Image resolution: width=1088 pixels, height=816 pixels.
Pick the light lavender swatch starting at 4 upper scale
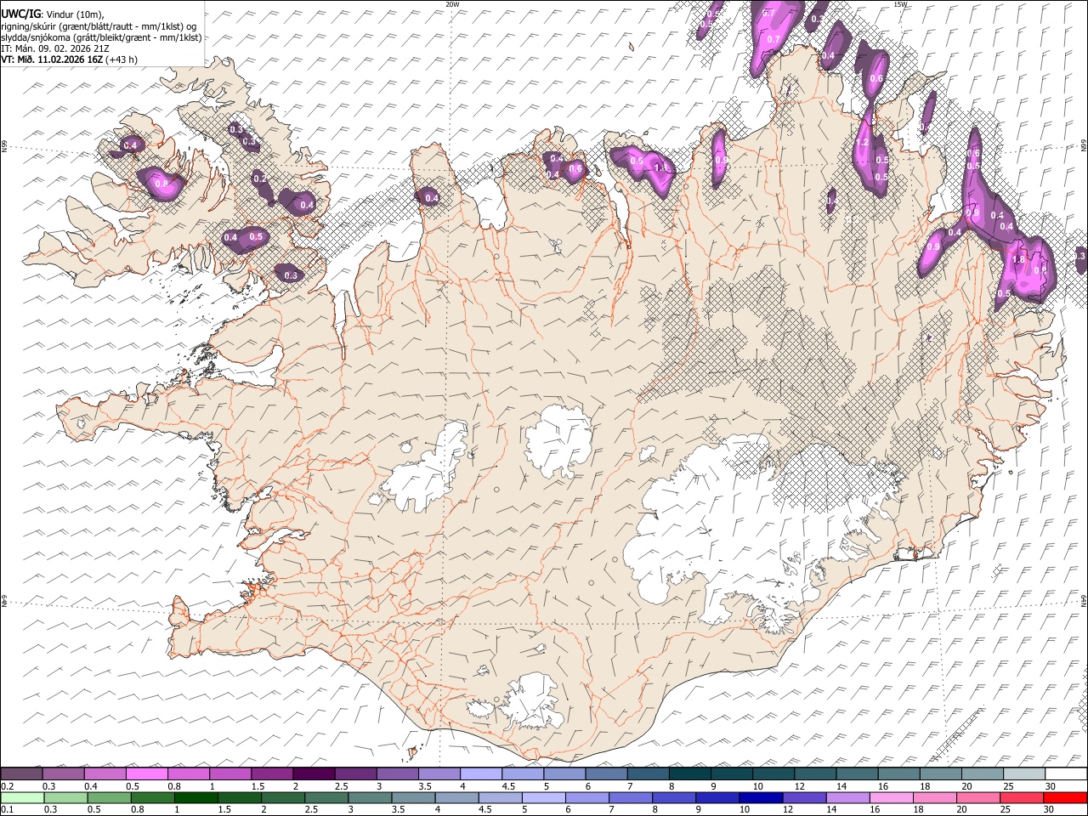[481, 773]
